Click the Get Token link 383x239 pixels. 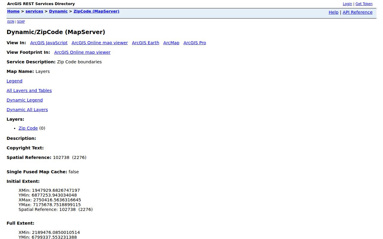pyautogui.click(x=364, y=4)
